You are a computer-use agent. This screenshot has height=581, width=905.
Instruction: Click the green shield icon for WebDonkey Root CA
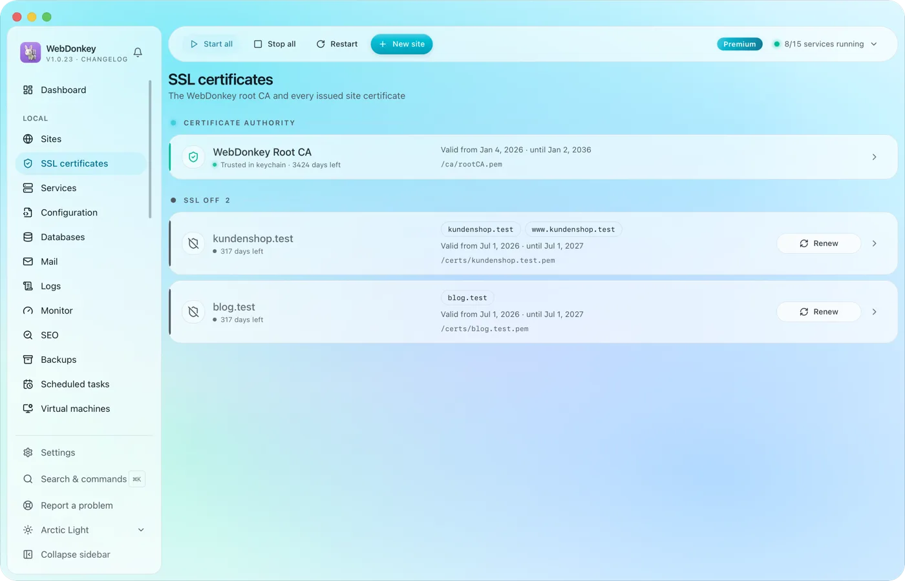pyautogui.click(x=193, y=157)
